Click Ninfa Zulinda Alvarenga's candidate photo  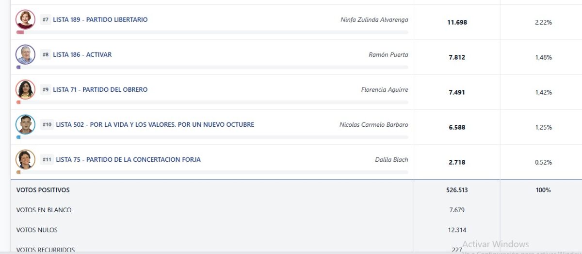click(x=25, y=19)
